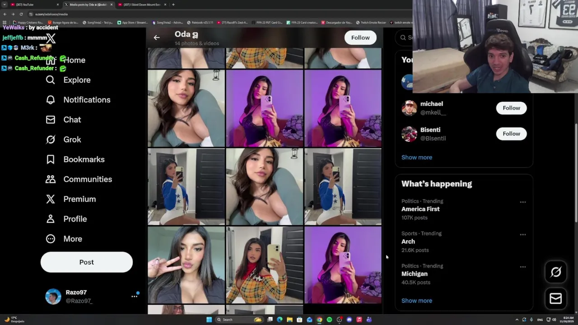
Task: Open Microsoft Teams from the taskbar
Action: [x=369, y=320]
